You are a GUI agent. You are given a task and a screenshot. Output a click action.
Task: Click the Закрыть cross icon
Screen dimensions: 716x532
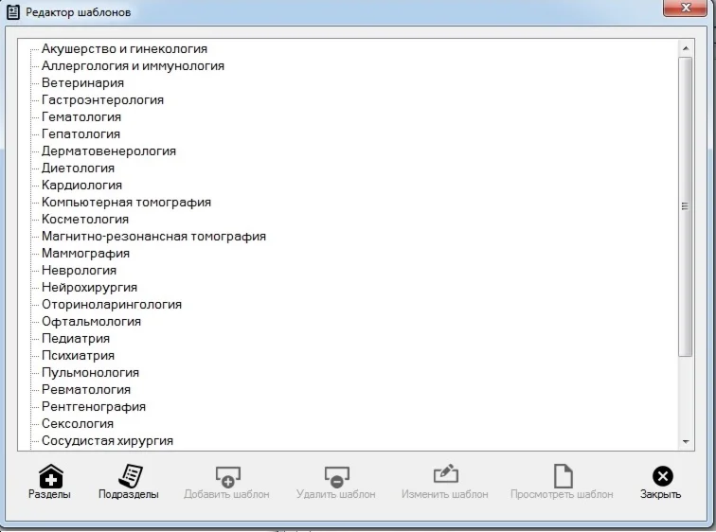pos(663,476)
